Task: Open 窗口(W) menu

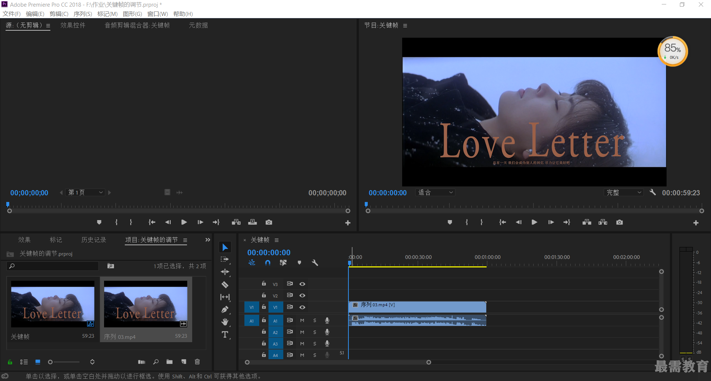Action: [158, 14]
